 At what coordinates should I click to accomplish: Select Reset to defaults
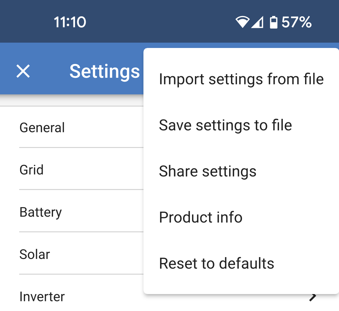click(217, 263)
